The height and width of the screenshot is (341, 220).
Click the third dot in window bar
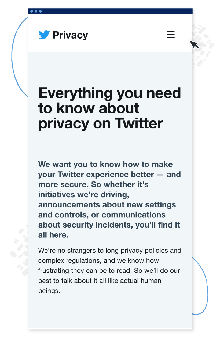point(40,11)
